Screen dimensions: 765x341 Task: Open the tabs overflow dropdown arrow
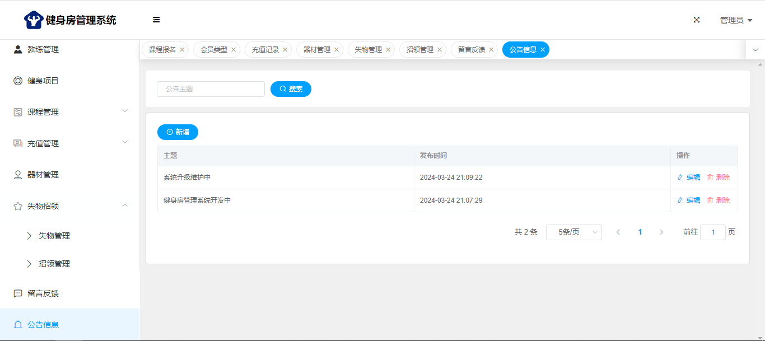[755, 50]
